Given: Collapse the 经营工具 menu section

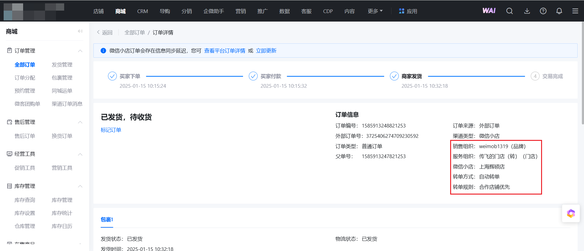Looking at the screenshot, I should coord(80,154).
